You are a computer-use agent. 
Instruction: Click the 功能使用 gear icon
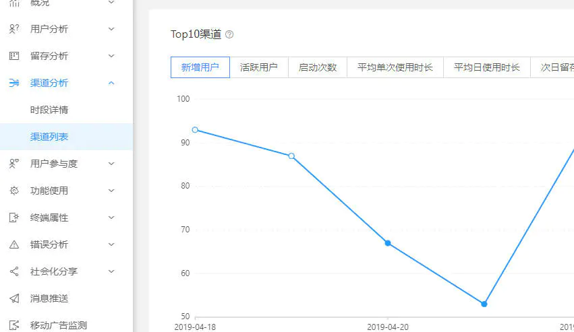[x=14, y=191]
